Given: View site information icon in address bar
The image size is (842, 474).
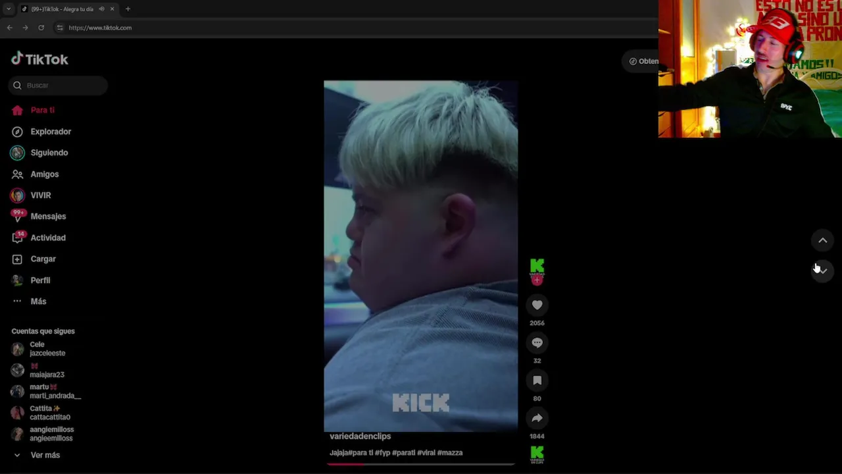Looking at the screenshot, I should point(60,28).
